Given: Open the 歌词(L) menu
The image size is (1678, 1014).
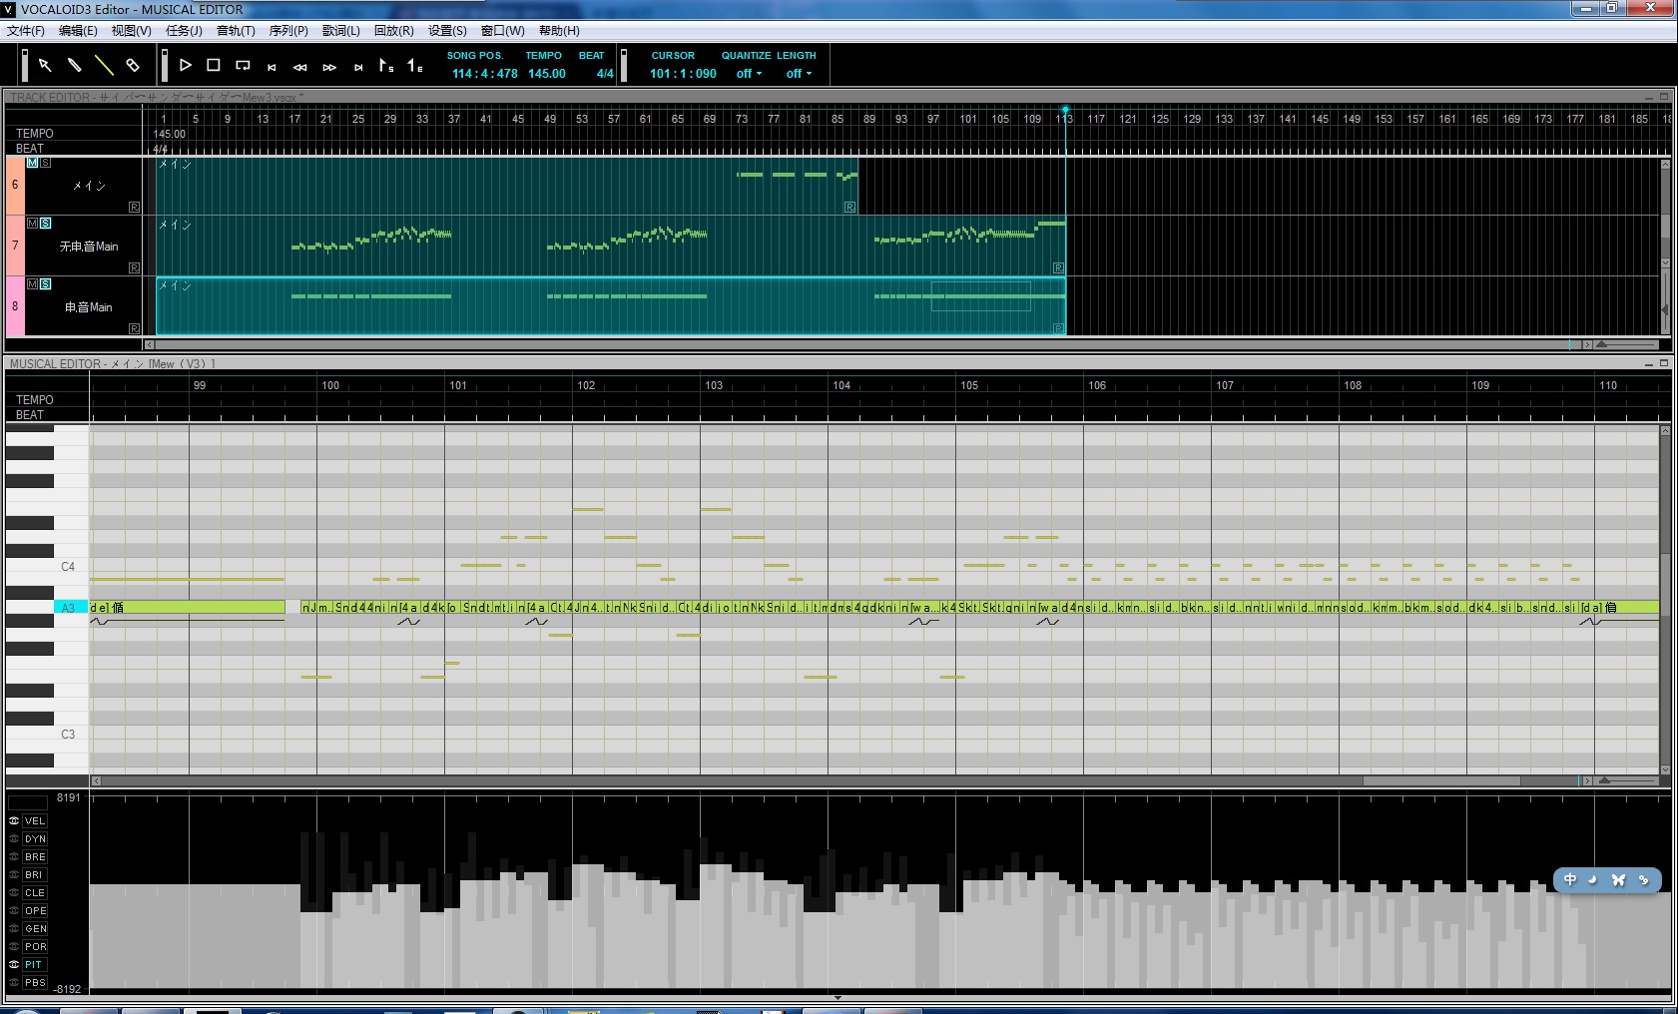Looking at the screenshot, I should (x=340, y=31).
